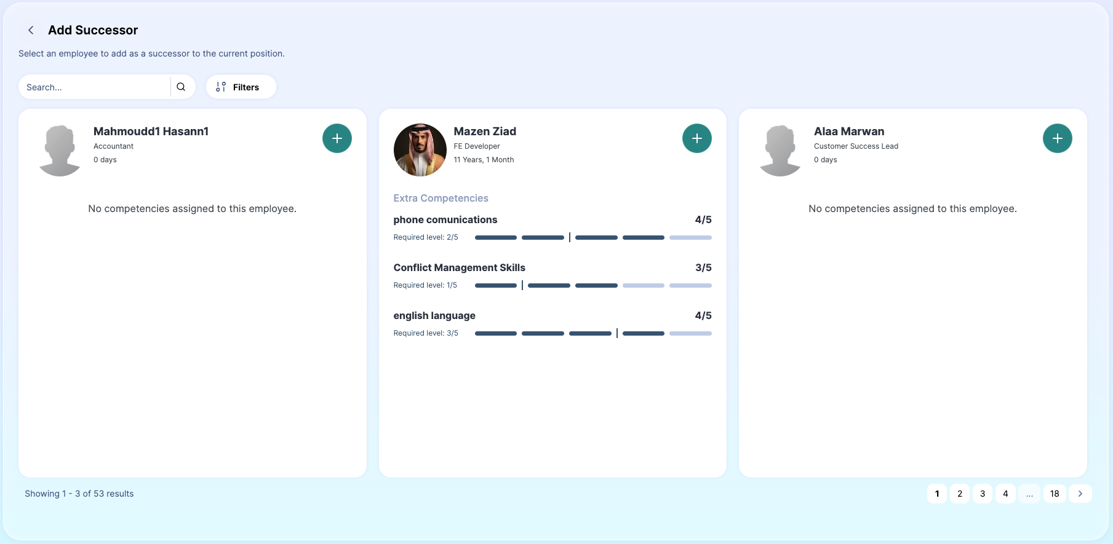Click the 'Mazen Ziad' name

coord(485,132)
